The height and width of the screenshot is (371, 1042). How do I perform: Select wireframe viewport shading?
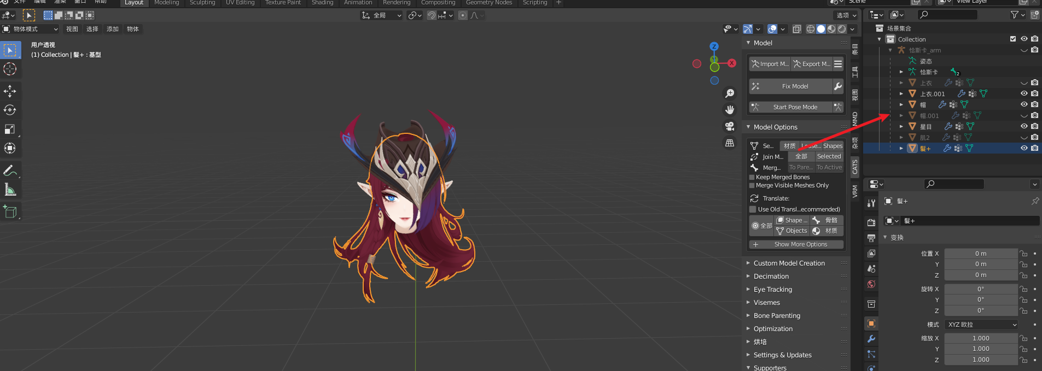[x=811, y=29]
